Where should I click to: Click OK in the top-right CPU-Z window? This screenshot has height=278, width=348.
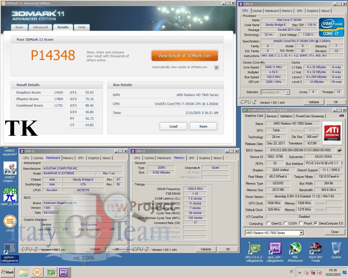[x=336, y=102]
